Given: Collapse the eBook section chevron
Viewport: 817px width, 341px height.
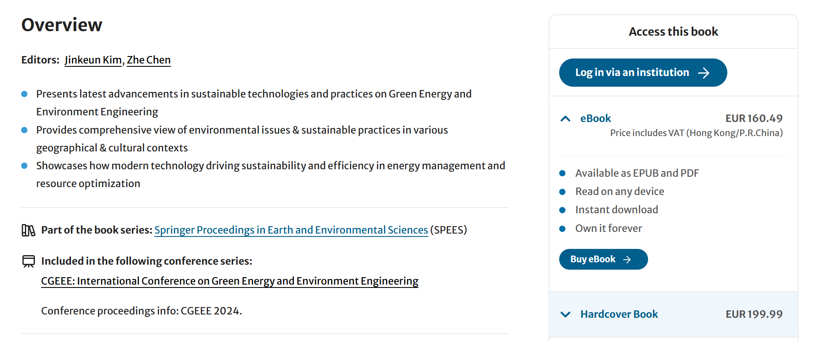Looking at the screenshot, I should [565, 119].
